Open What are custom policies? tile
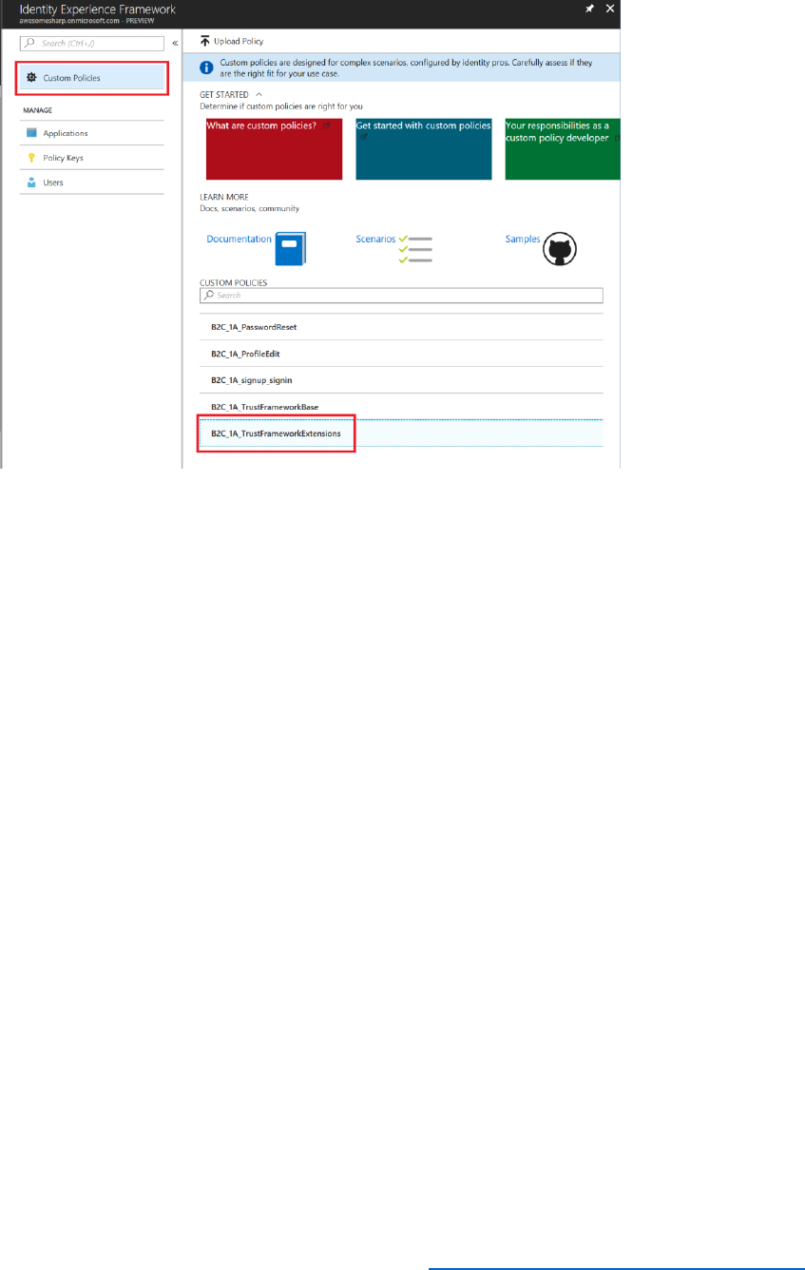The image size is (805, 1270). pos(274,149)
